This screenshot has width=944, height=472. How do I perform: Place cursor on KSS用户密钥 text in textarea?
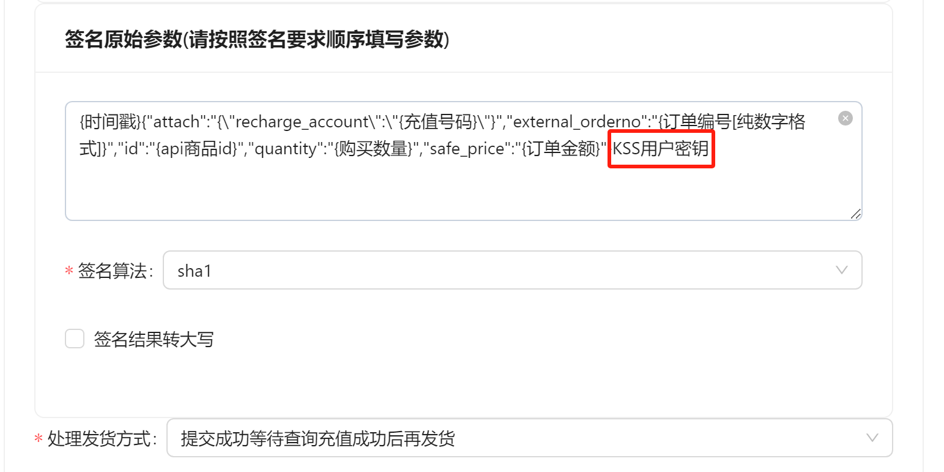pos(661,149)
